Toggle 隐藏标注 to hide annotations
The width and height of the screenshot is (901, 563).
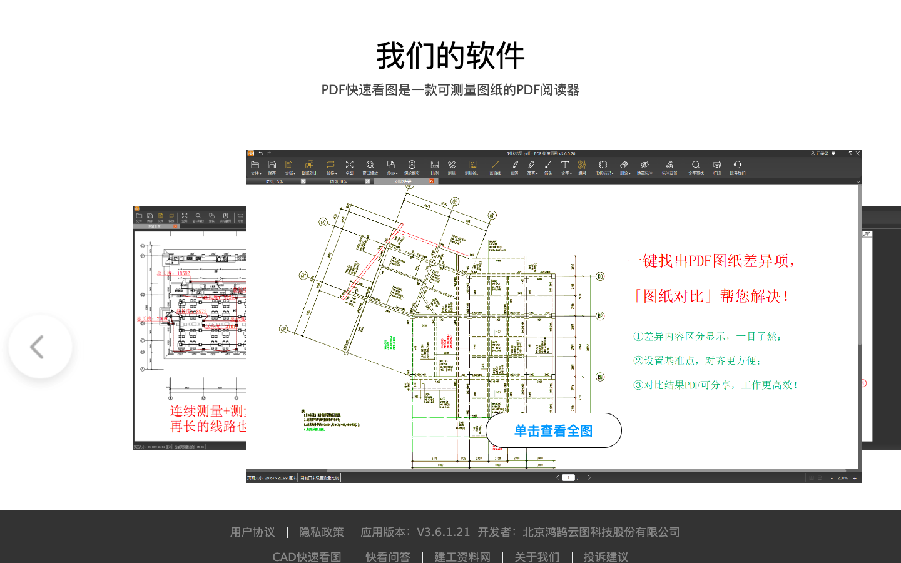(x=645, y=166)
